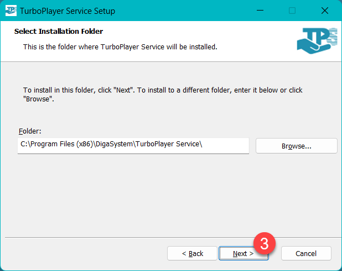Click the blank white space in the header banner
Screen dimensions: 342x271
[255, 39]
